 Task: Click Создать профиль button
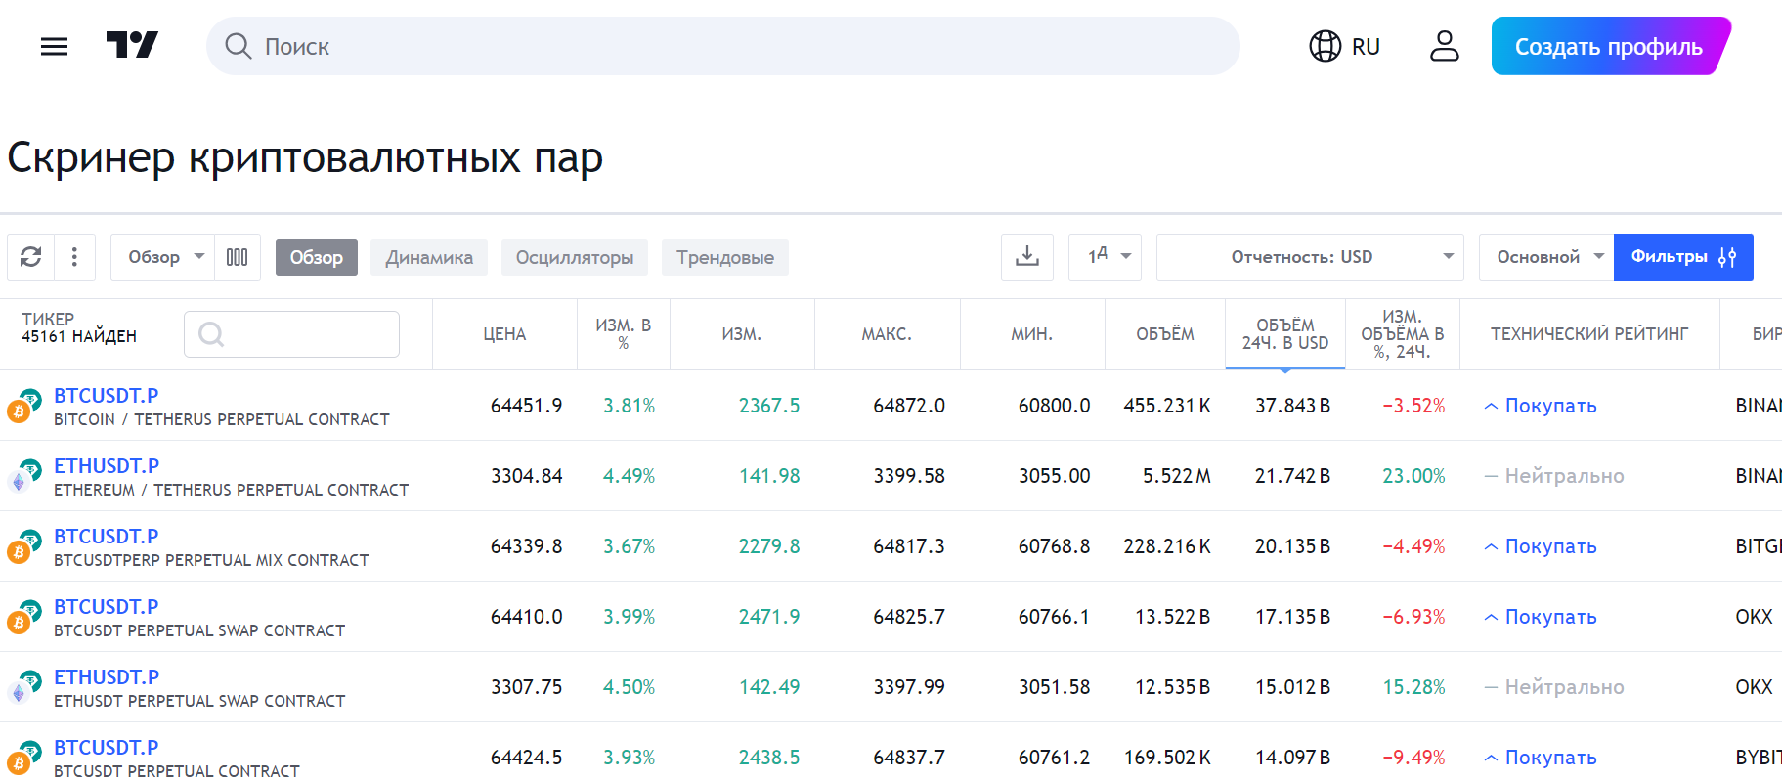pyautogui.click(x=1609, y=46)
